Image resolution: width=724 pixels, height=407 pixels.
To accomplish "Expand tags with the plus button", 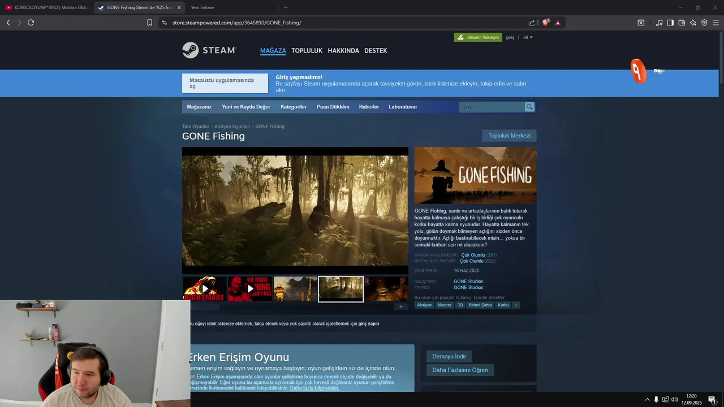I will pos(516,305).
